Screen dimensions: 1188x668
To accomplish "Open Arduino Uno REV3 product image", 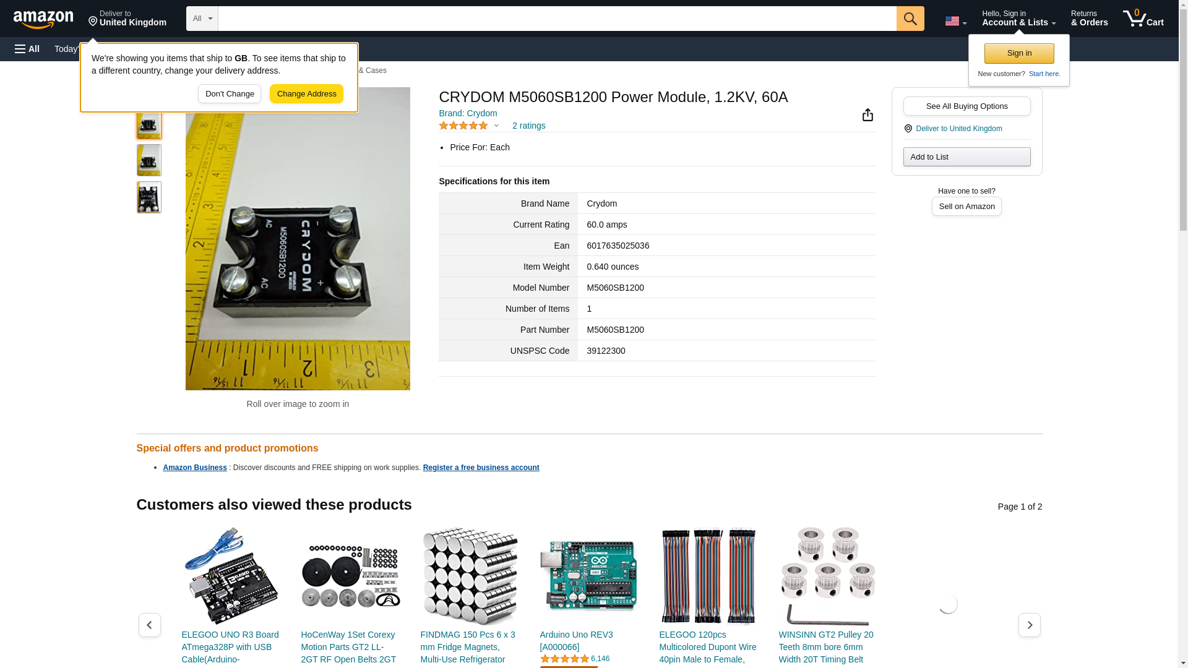I will [588, 576].
